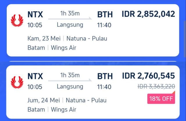Click the Kam, 23 Mei date text
This screenshot has width=186, height=121.
point(44,38)
